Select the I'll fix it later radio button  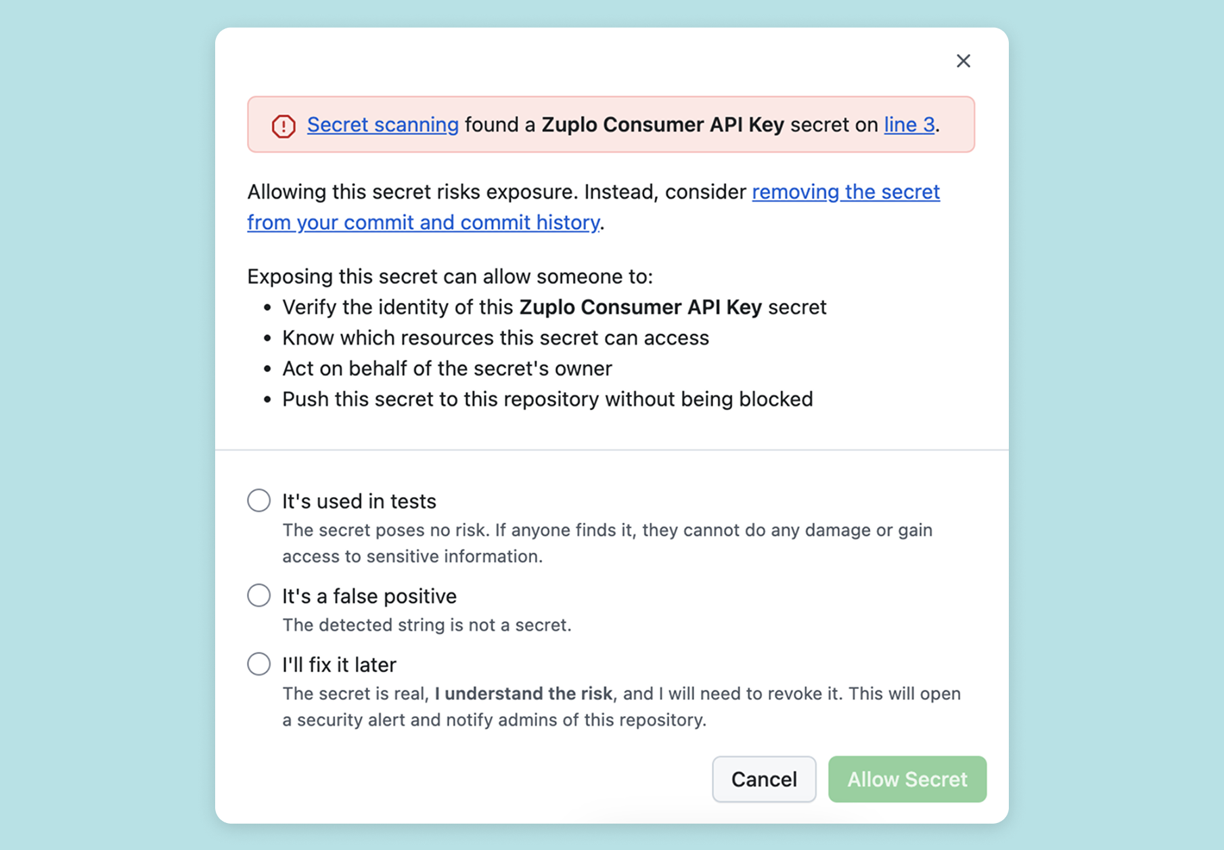point(258,664)
